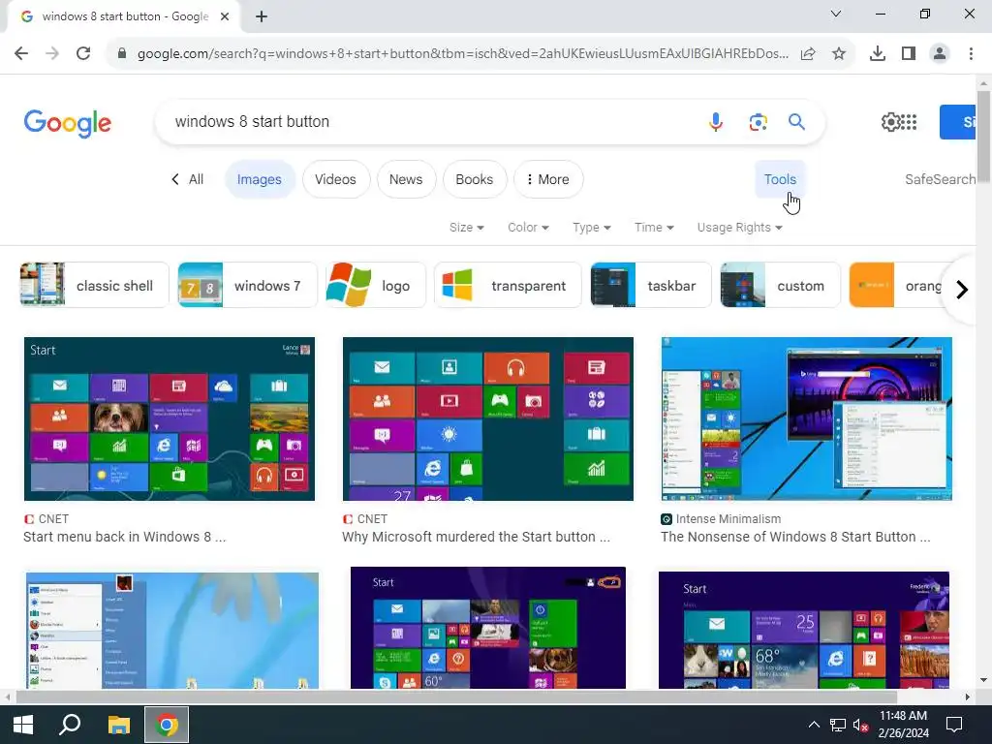Open the More search categories menu
The height and width of the screenshot is (744, 992).
click(x=548, y=179)
